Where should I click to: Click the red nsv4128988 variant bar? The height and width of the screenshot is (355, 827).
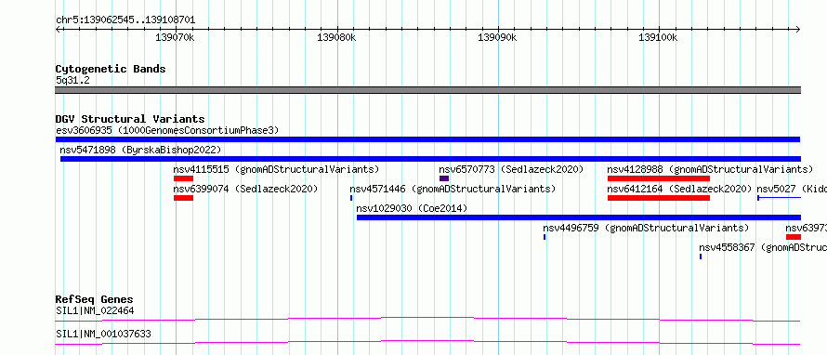(659, 178)
